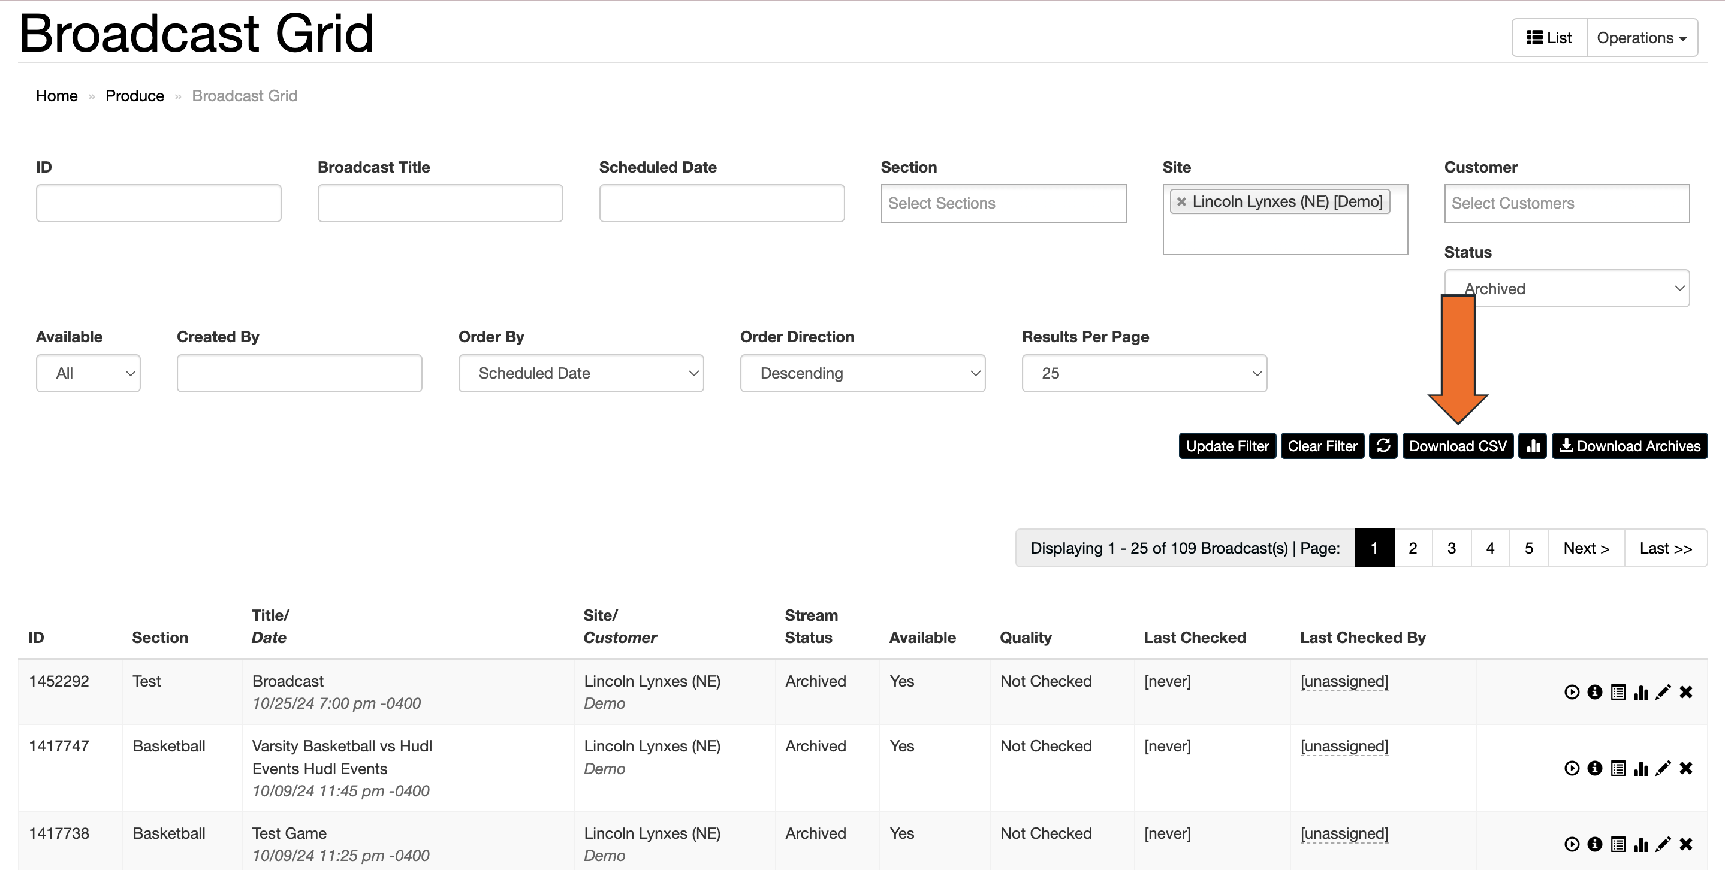This screenshot has width=1725, height=870.
Task: Click title 'Test Game' in table
Action: pos(289,834)
